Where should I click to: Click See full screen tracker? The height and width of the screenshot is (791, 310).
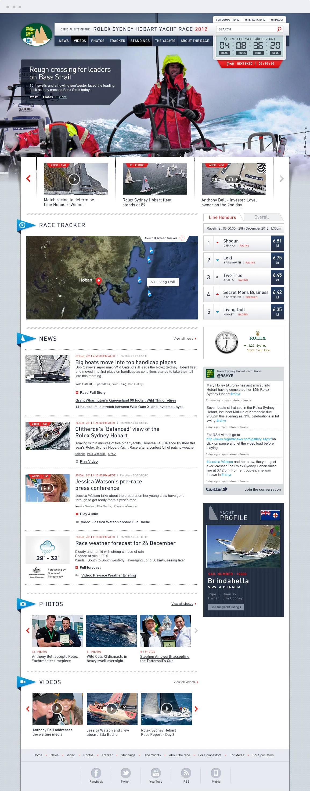(161, 238)
